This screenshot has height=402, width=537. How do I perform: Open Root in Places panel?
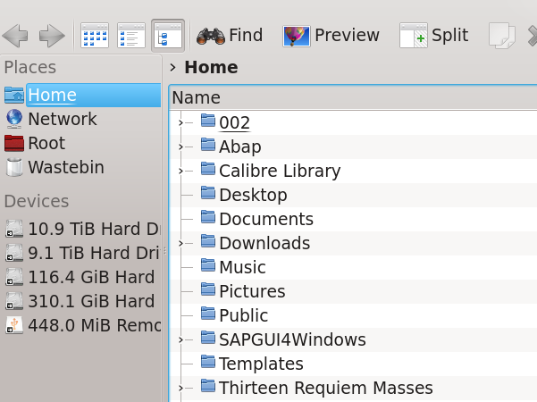[46, 143]
